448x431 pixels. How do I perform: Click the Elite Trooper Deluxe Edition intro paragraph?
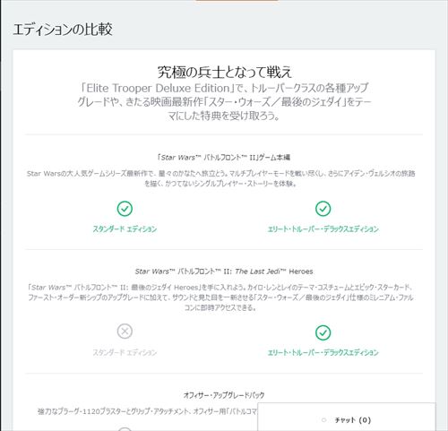224,102
